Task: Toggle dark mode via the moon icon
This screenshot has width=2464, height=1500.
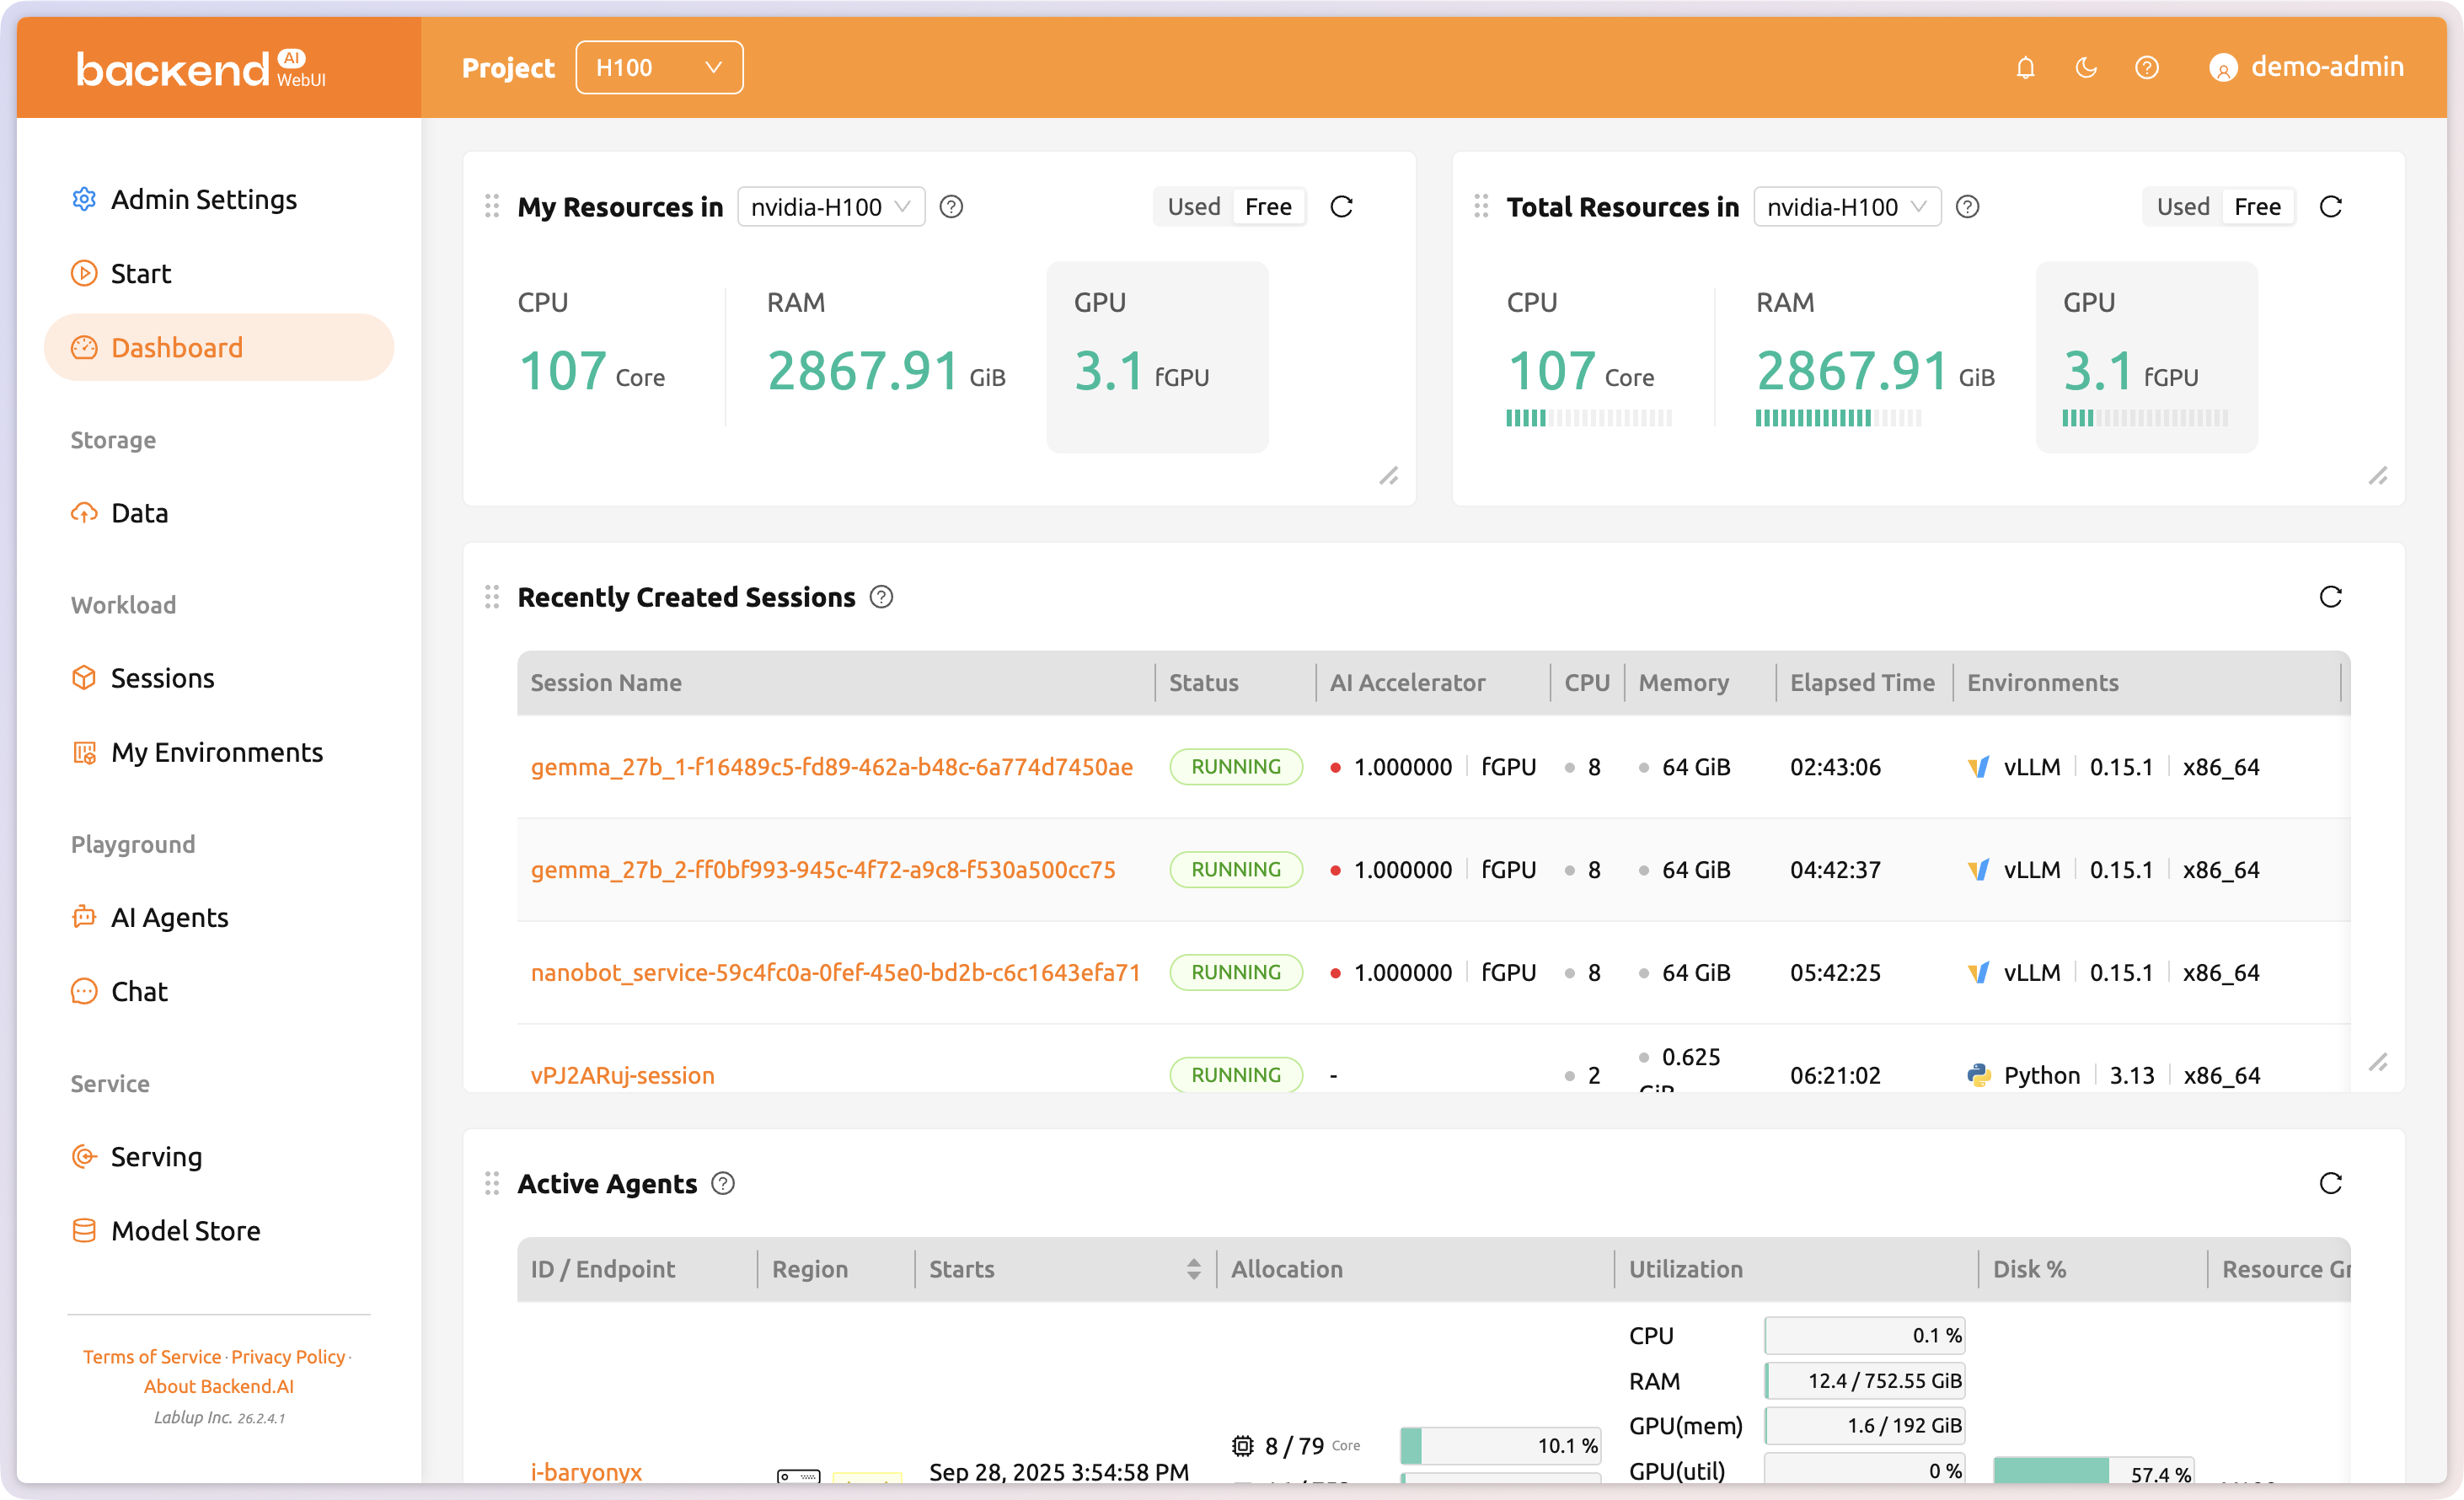Action: (2086, 67)
